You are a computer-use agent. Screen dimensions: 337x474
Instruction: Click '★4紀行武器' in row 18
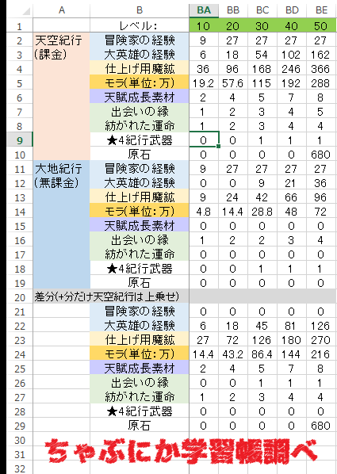[140, 269]
